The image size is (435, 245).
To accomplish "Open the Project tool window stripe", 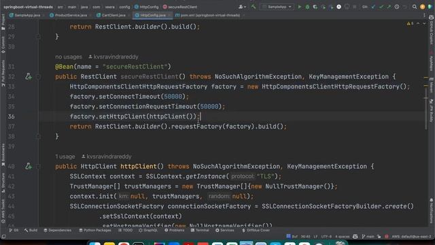I will click(3, 22).
